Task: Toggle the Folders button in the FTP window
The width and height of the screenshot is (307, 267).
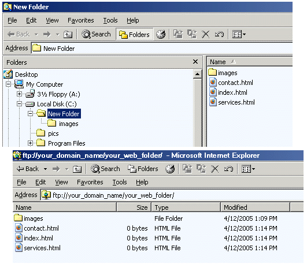Action: click(x=143, y=169)
